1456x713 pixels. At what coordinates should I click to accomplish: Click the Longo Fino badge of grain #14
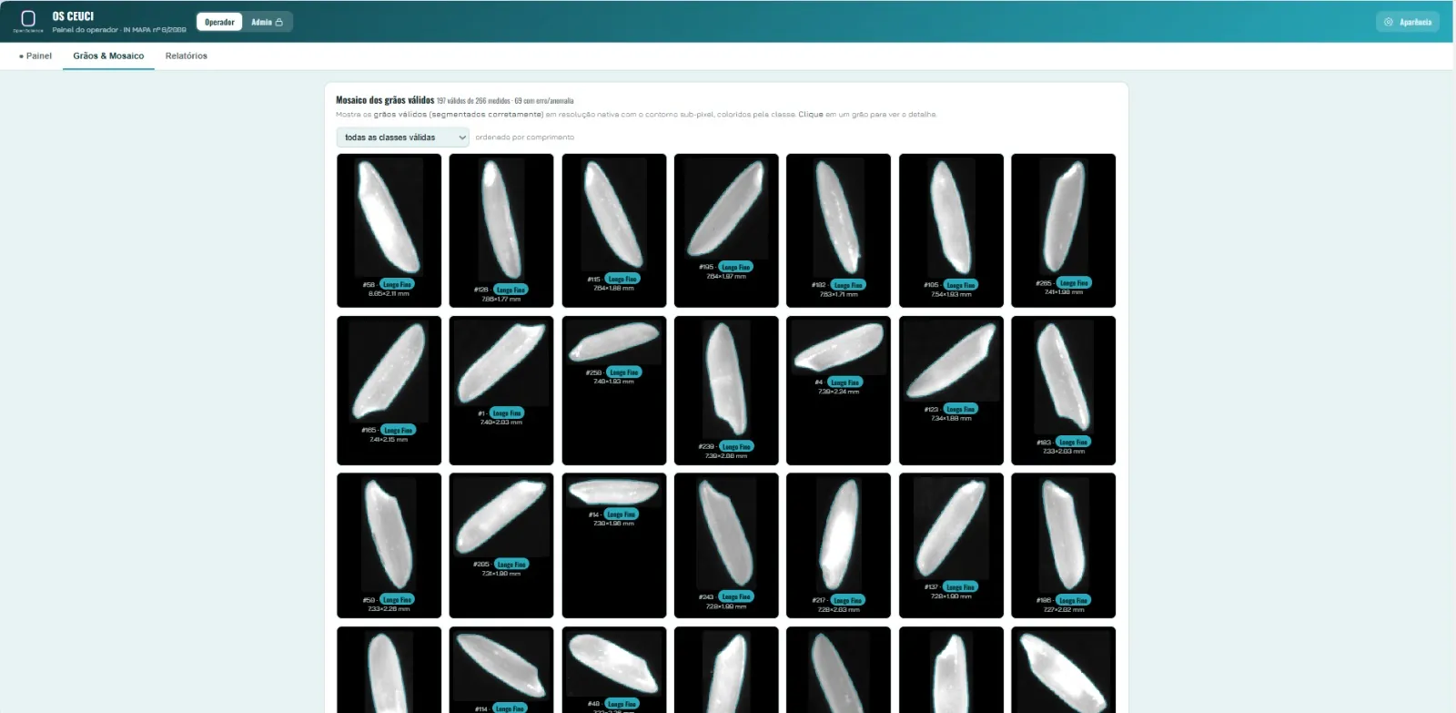point(621,514)
